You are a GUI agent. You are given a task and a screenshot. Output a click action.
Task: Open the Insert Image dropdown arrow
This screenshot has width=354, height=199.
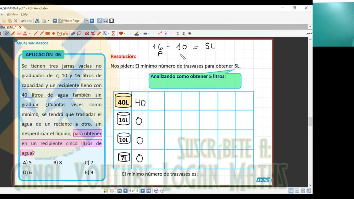click(108, 33)
